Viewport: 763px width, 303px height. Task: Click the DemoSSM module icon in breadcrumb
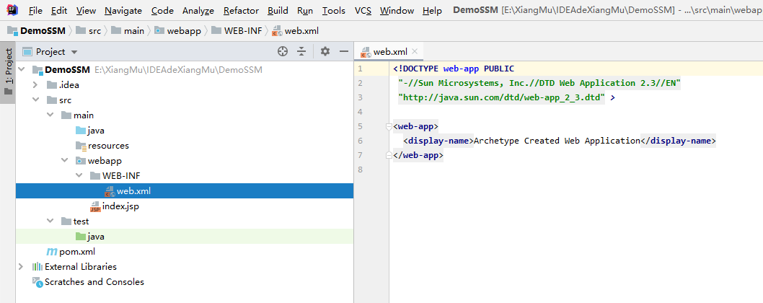(13, 31)
